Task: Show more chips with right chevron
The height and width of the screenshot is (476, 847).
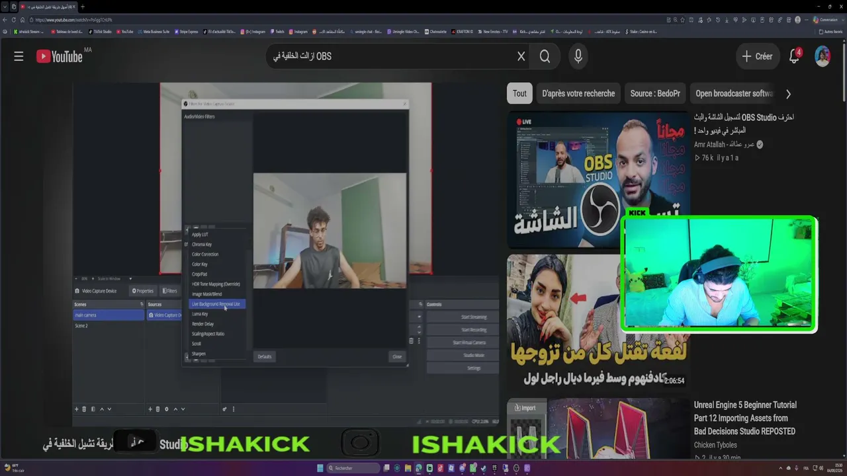Action: [x=788, y=94]
